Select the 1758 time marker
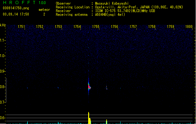This screenshot has width=196, height=124. [152, 27]
